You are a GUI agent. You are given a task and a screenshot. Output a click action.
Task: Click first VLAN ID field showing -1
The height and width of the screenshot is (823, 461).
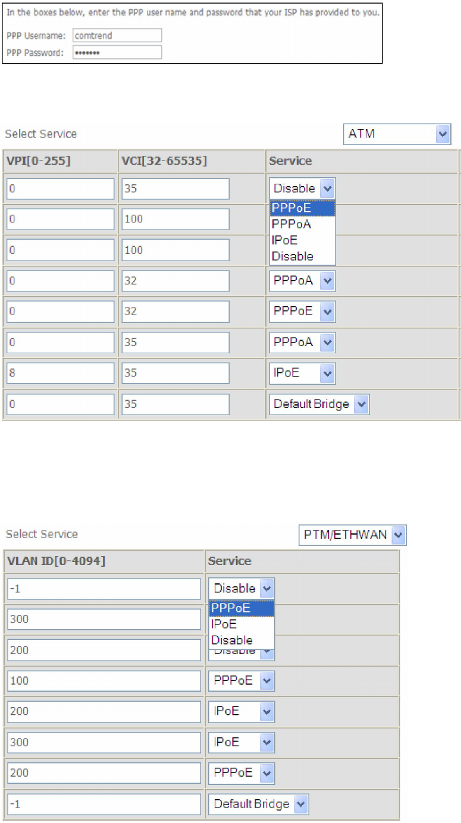tap(104, 589)
